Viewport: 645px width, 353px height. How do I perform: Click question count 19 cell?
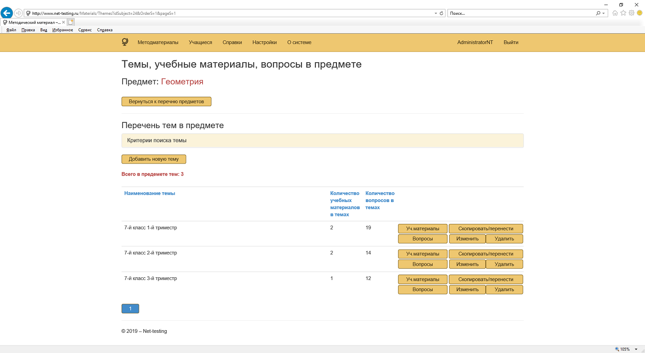[x=368, y=228]
